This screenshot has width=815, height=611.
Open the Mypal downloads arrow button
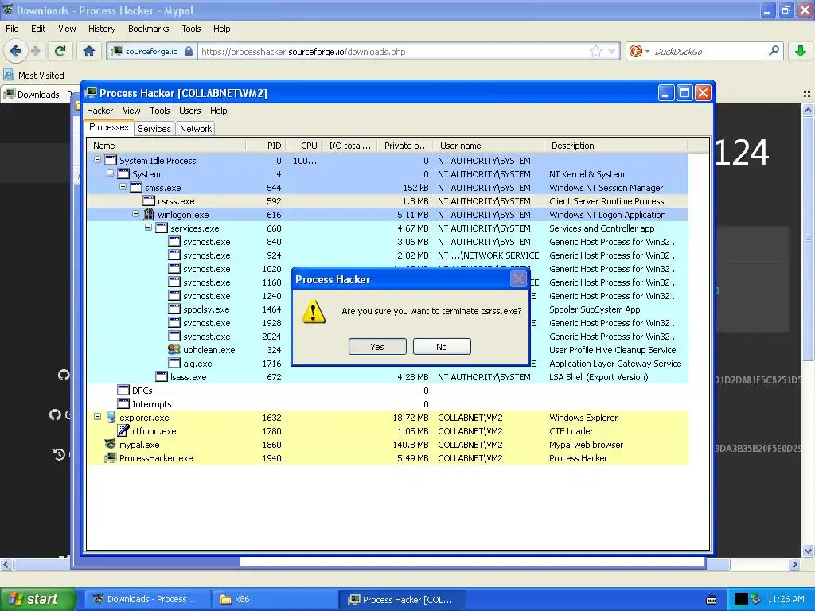pyautogui.click(x=801, y=51)
